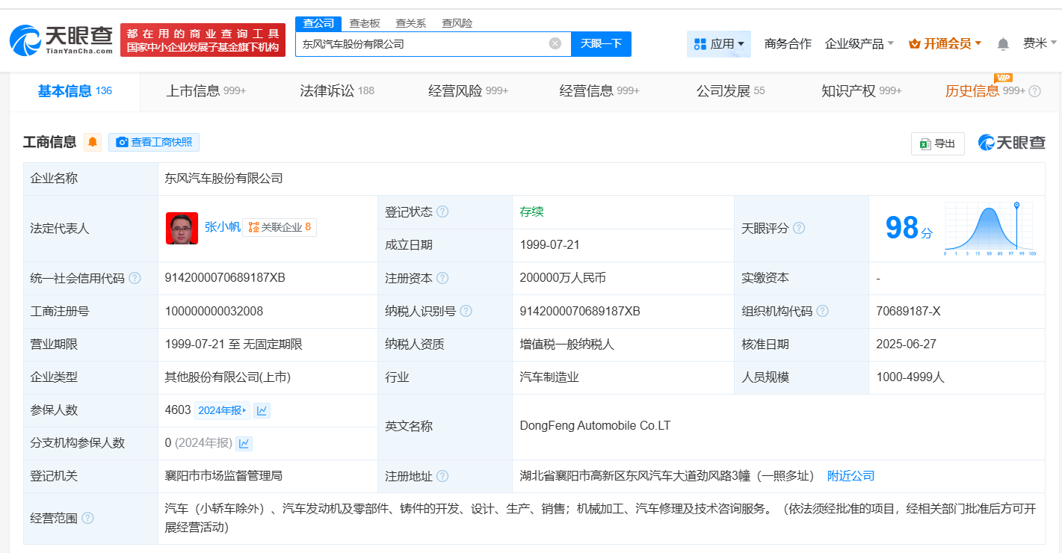Click the red promotional banner near logo

coord(203,40)
